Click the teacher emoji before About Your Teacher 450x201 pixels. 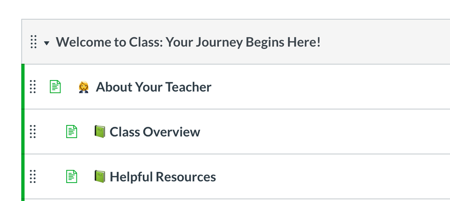[83, 87]
